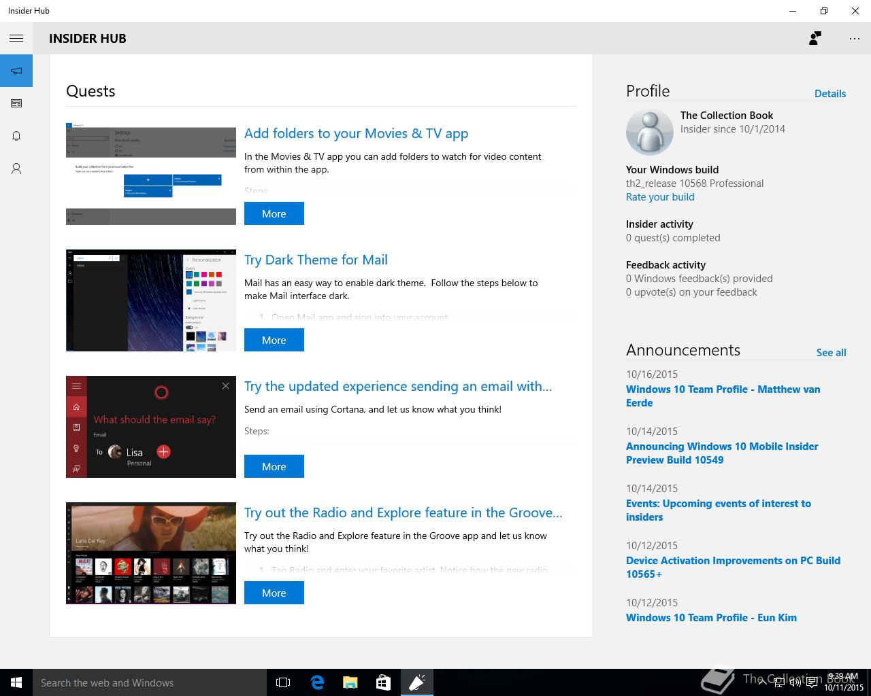Click '0 quest(s) completed' text
Screen dimensions: 871x696
(673, 238)
